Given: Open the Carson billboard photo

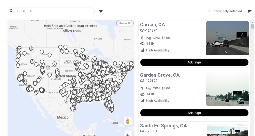Looking at the screenshot, I should click(x=228, y=38).
